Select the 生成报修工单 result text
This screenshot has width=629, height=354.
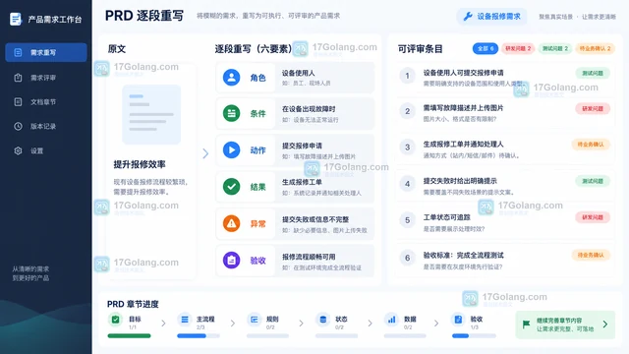302,182
